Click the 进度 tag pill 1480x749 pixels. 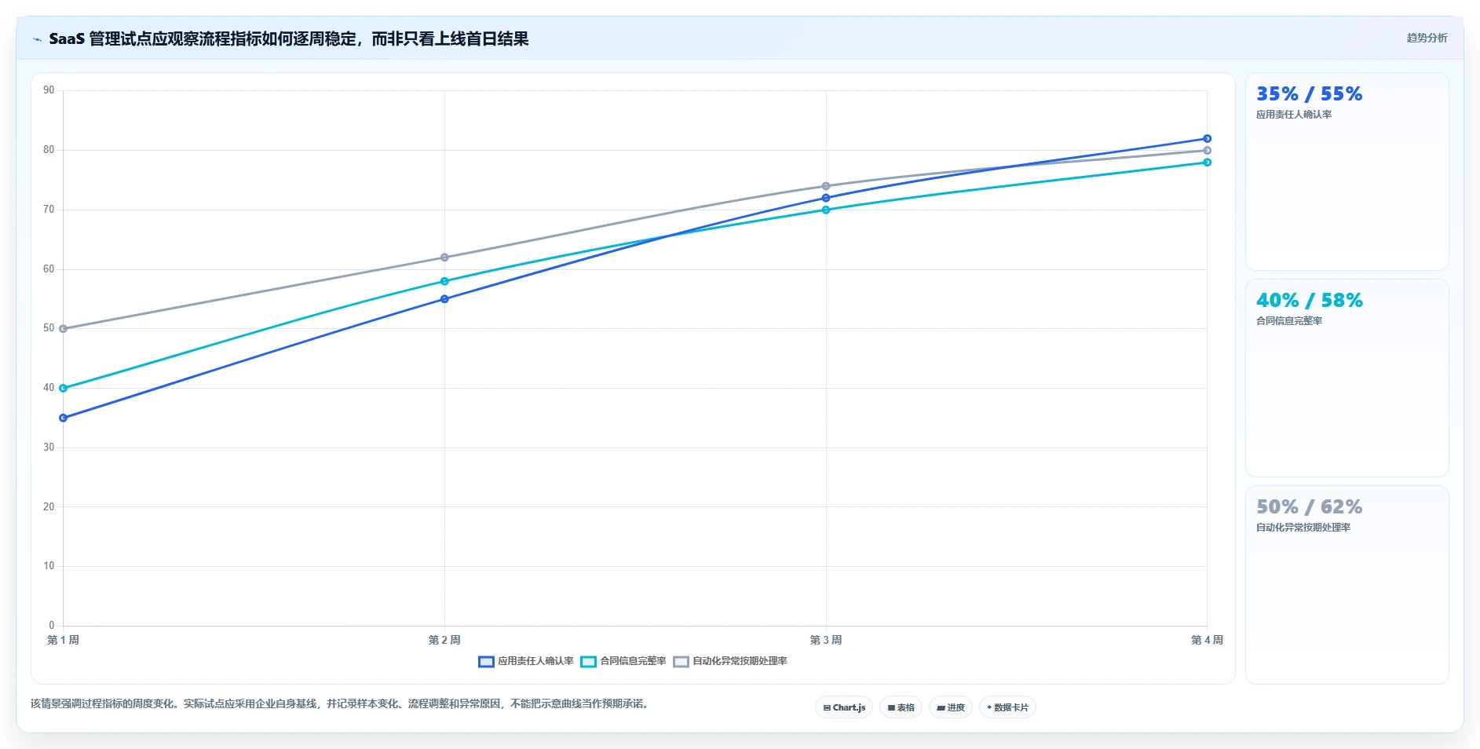pyautogui.click(x=951, y=707)
